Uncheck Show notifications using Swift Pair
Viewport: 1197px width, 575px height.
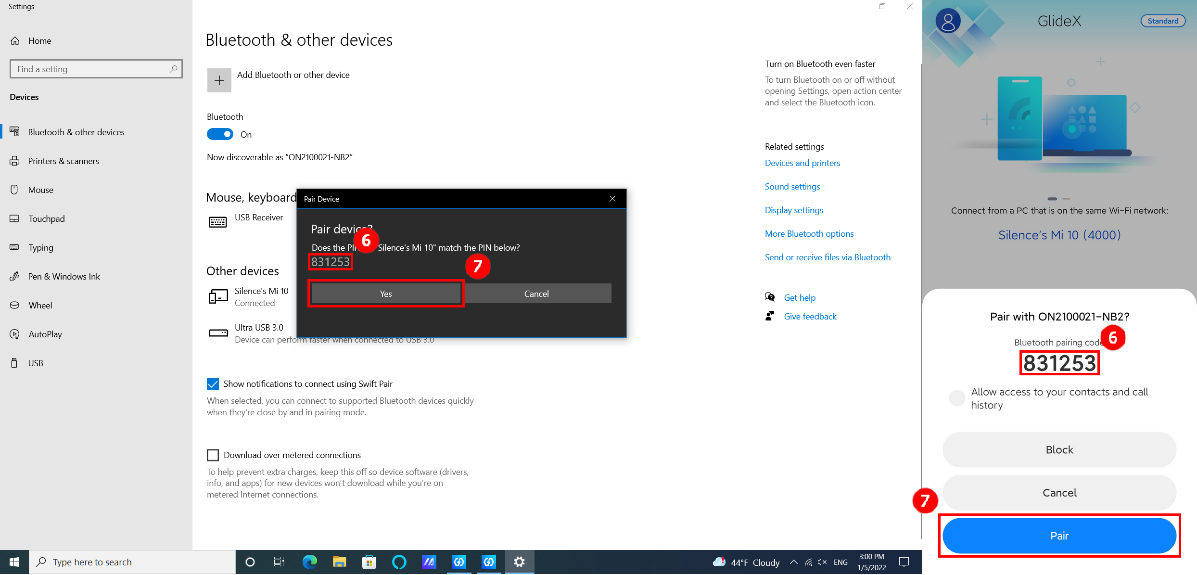click(x=213, y=384)
